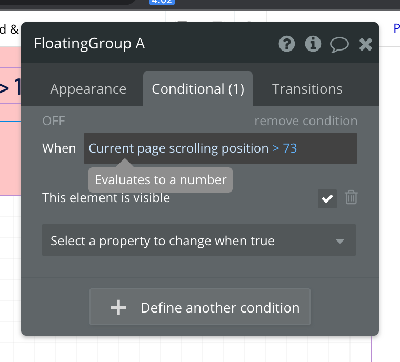Switch to the Appearance tab
This screenshot has height=362, width=400.
pyautogui.click(x=88, y=89)
